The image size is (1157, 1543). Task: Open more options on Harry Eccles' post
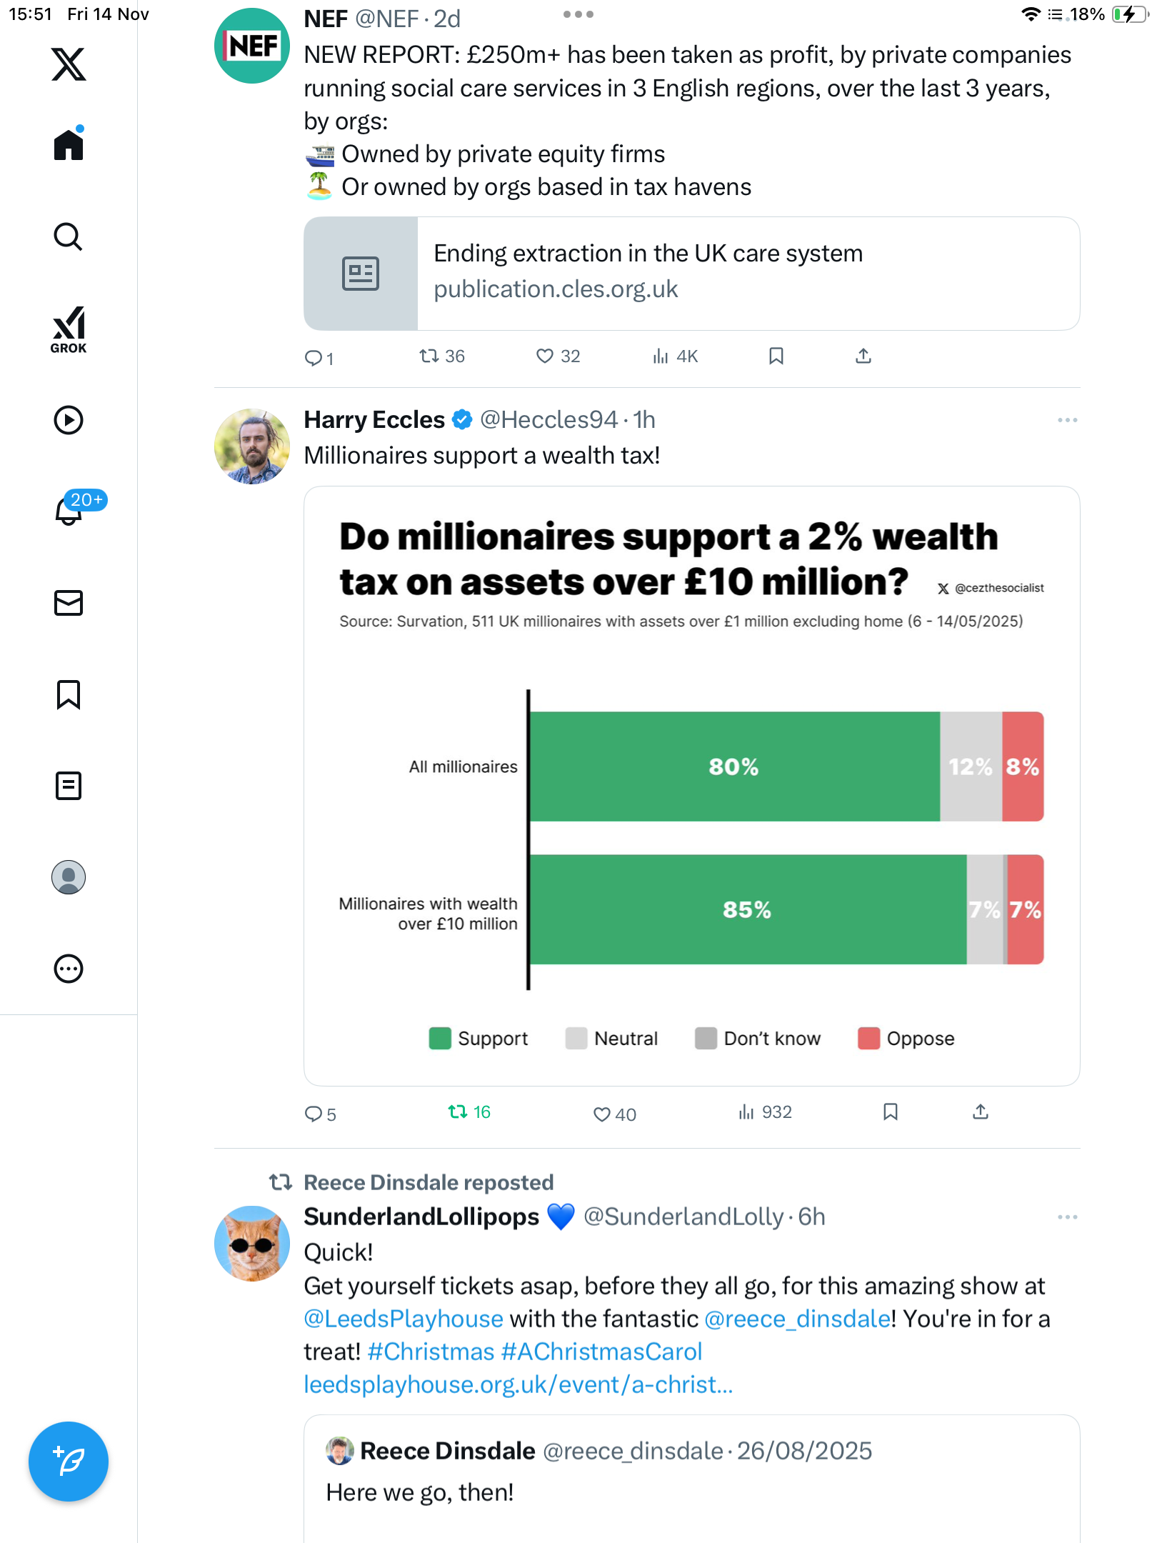1067,420
